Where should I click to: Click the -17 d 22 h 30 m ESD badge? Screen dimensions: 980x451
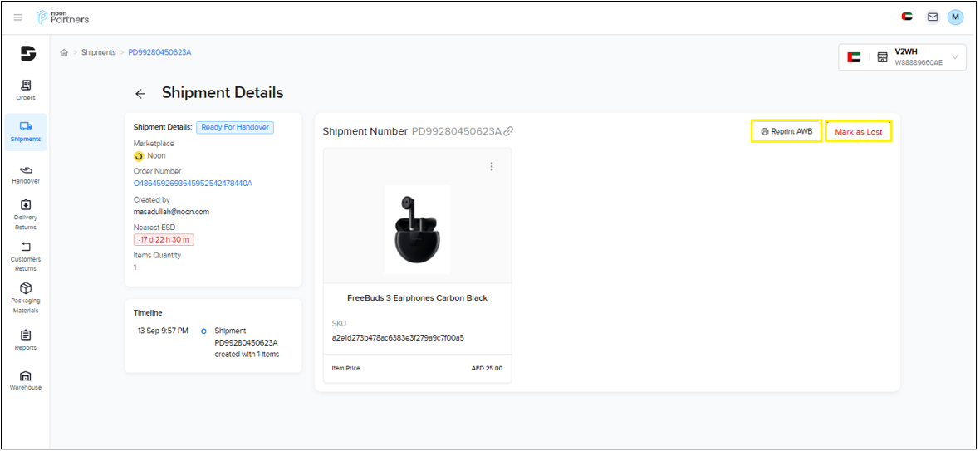coord(164,240)
